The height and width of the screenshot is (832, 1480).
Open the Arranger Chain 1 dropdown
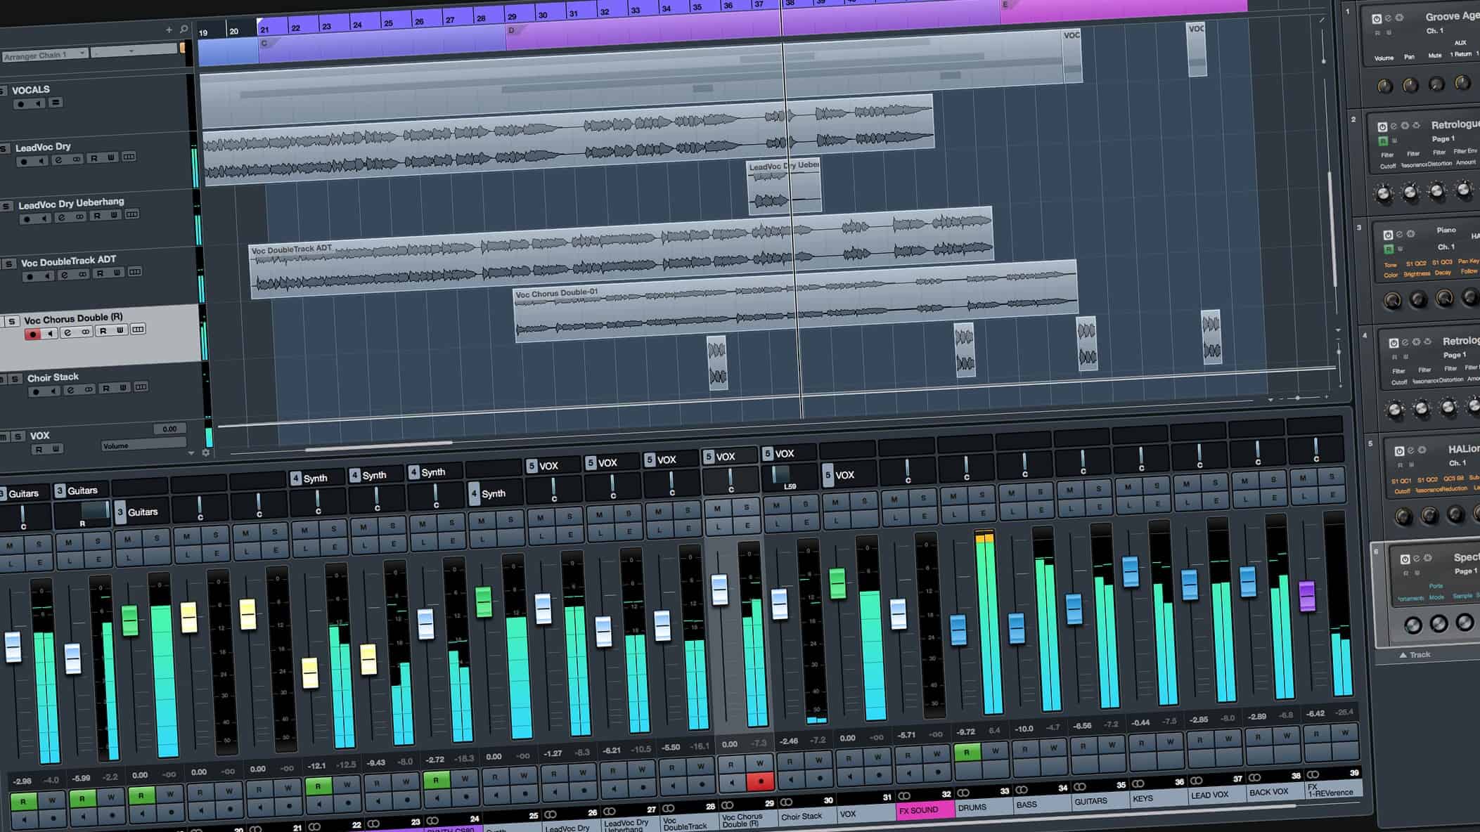point(82,53)
